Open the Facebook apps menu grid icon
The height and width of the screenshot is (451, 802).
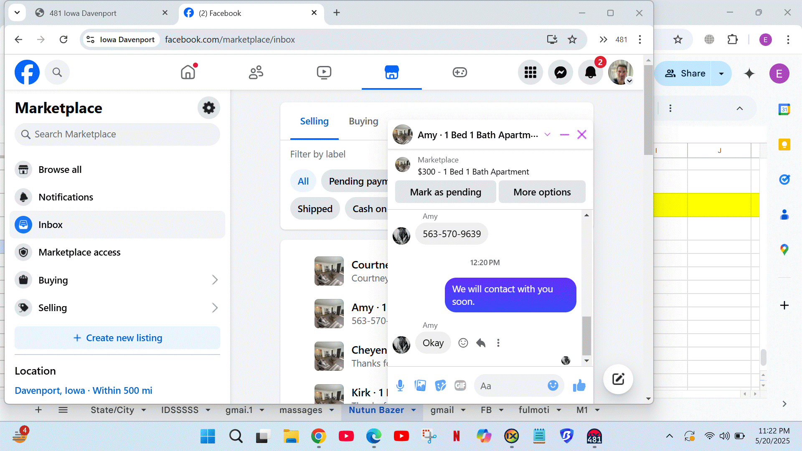point(530,73)
